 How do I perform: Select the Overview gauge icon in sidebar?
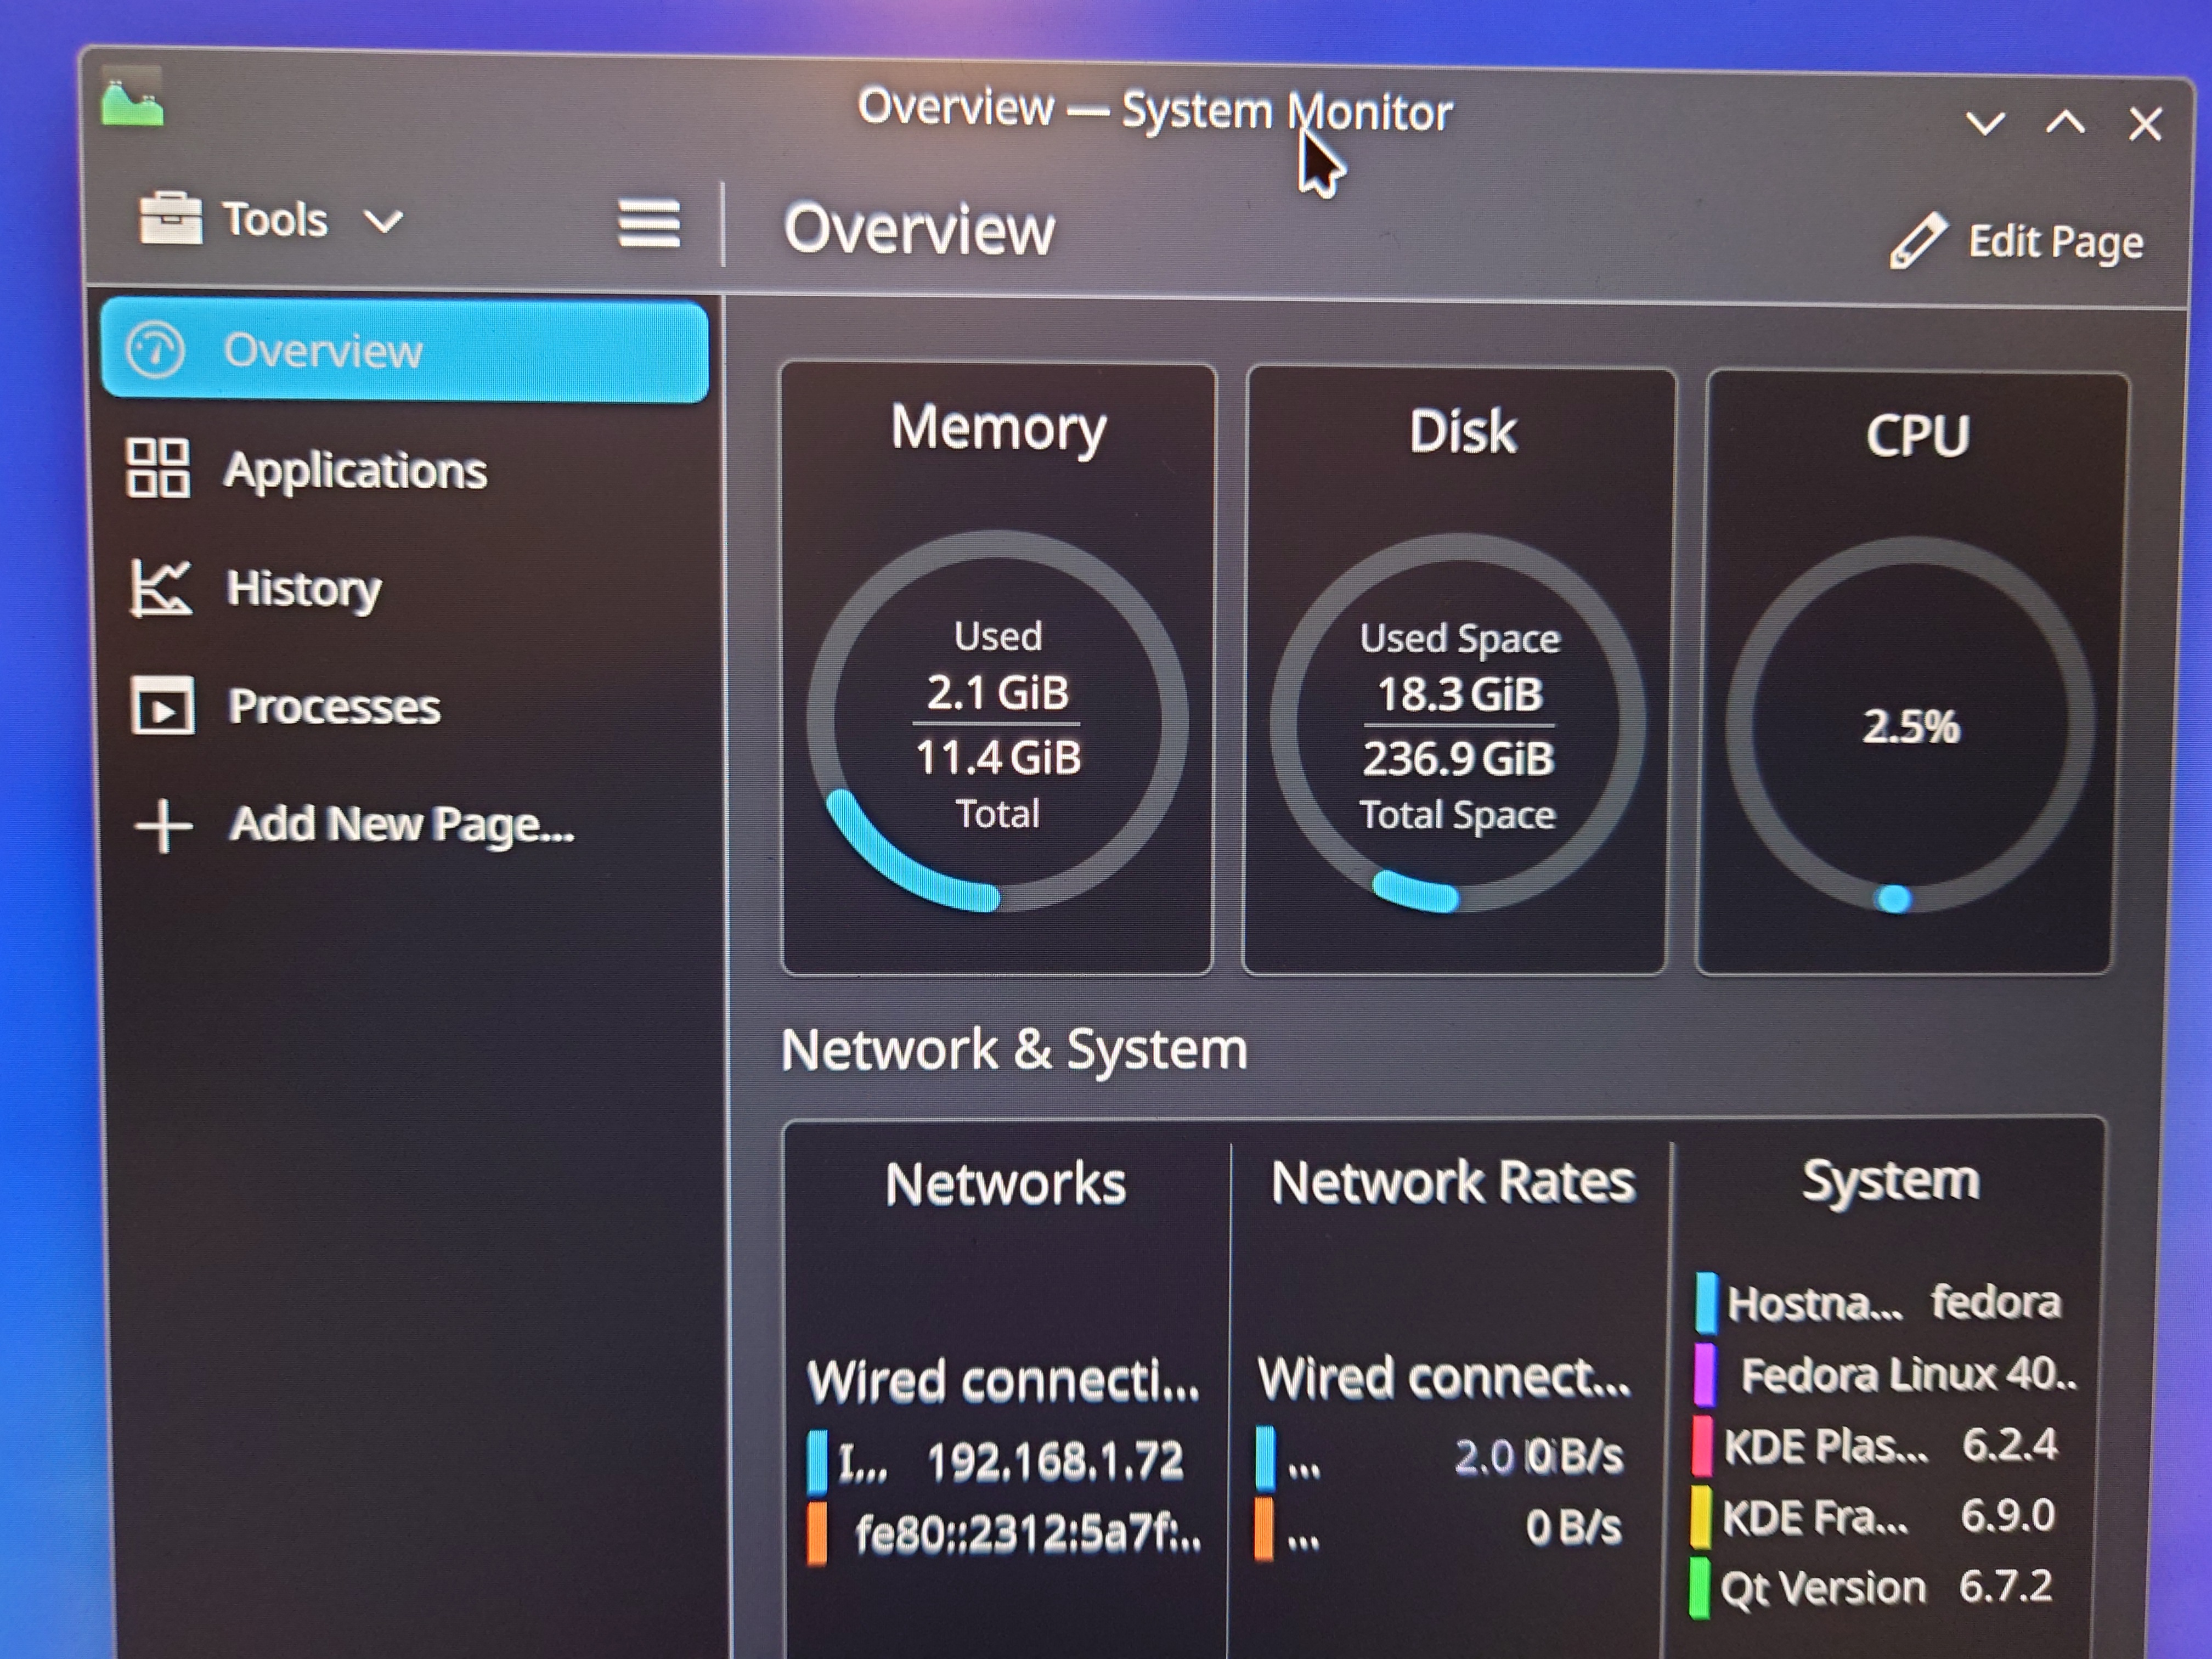(155, 351)
